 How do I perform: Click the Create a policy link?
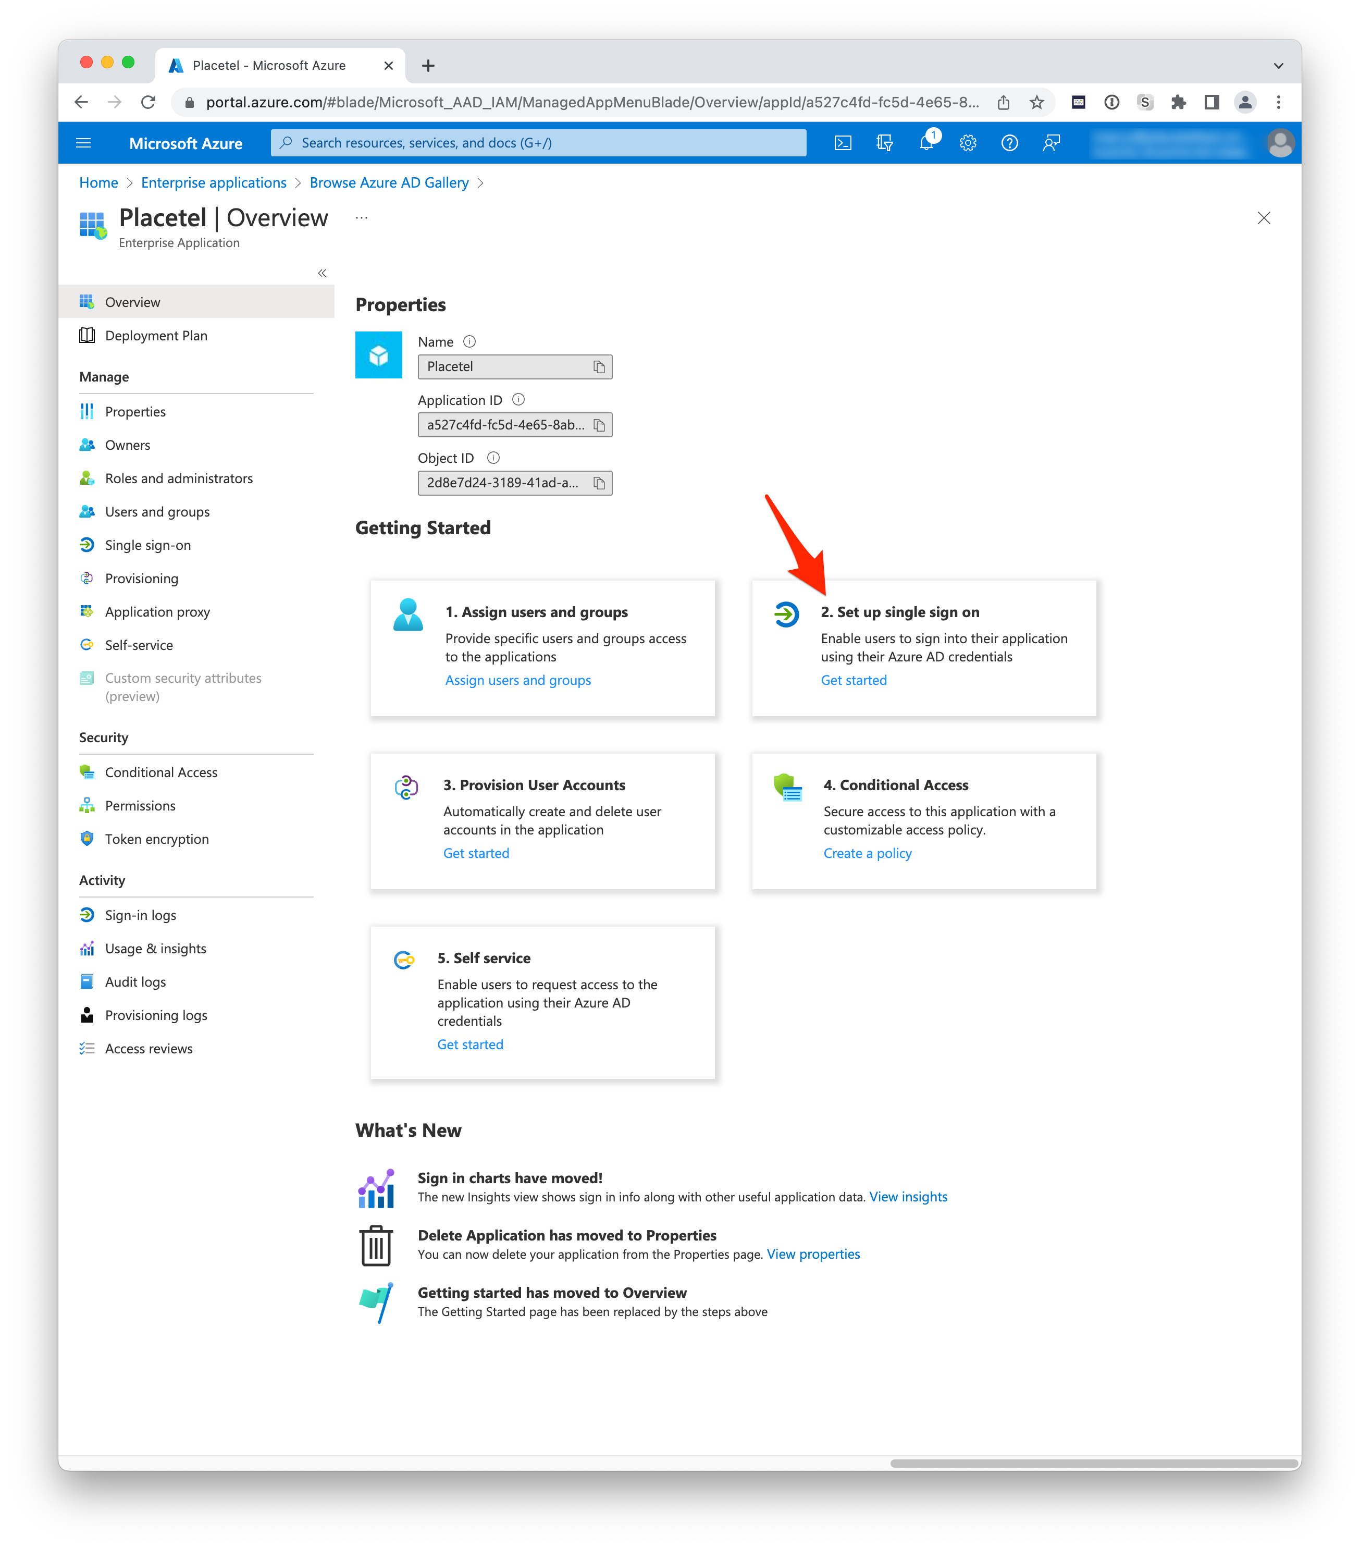coord(867,854)
